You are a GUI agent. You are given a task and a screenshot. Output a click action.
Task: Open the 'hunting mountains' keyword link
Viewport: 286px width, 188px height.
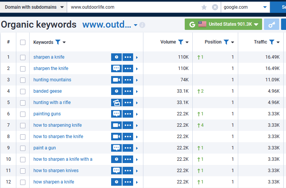52,80
